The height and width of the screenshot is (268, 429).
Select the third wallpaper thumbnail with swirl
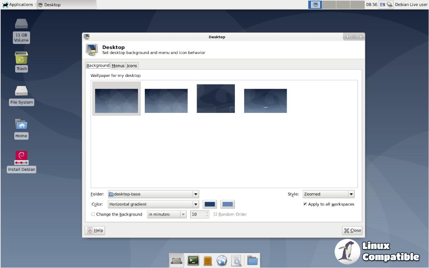(216, 99)
